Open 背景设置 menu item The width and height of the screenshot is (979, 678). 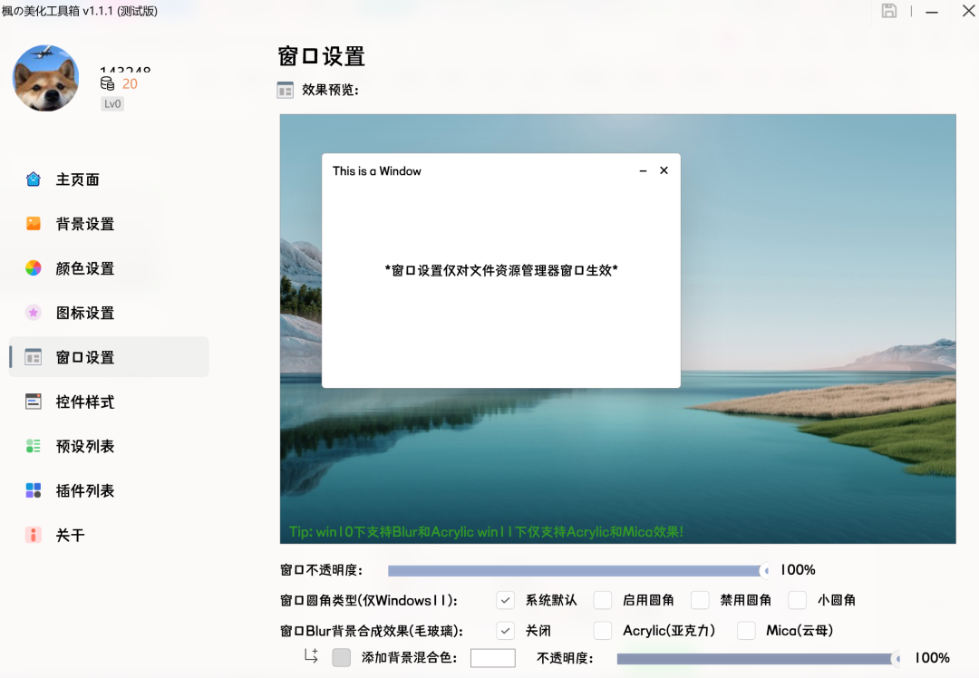(x=109, y=224)
